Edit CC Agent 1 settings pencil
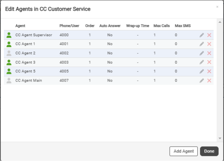This screenshot has width=224, height=161. coord(202,44)
